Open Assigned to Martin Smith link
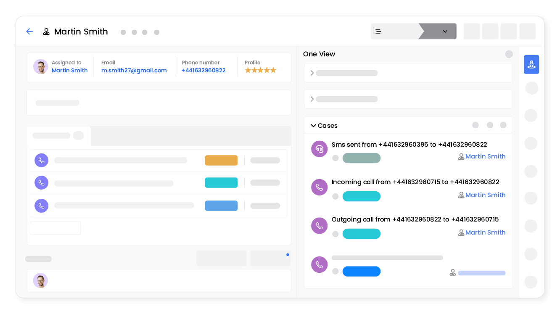The width and height of the screenshot is (560, 314). click(x=70, y=71)
